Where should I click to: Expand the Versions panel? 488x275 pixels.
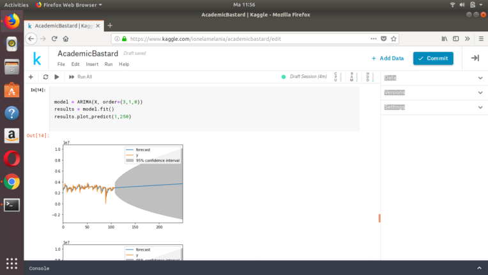pos(434,93)
